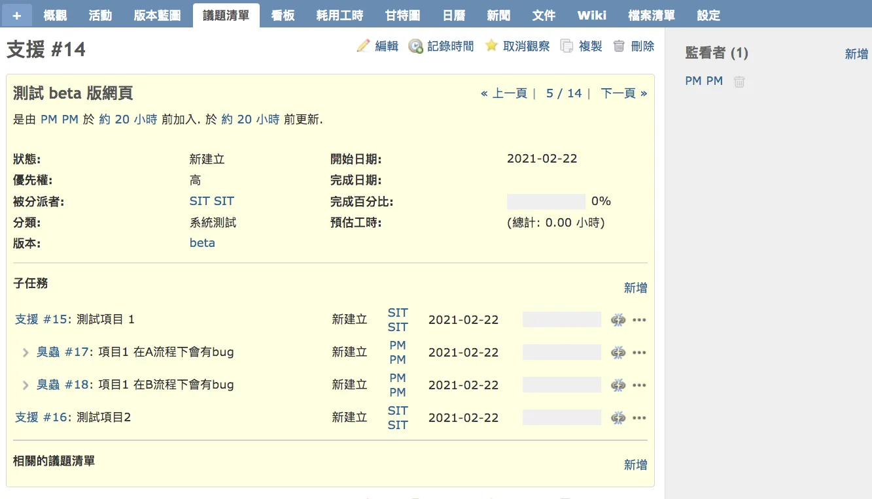This screenshot has height=499, width=872.
Task: Open the 甘特圖 tab
Action: pyautogui.click(x=403, y=15)
